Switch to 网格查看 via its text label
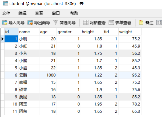The image size is (162, 117). pos(98,23)
